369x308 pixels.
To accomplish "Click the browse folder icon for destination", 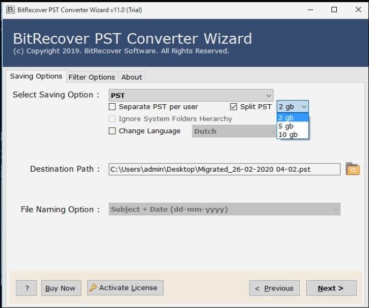I will [x=353, y=169].
